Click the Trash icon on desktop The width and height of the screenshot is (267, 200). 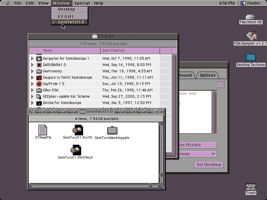(x=251, y=187)
